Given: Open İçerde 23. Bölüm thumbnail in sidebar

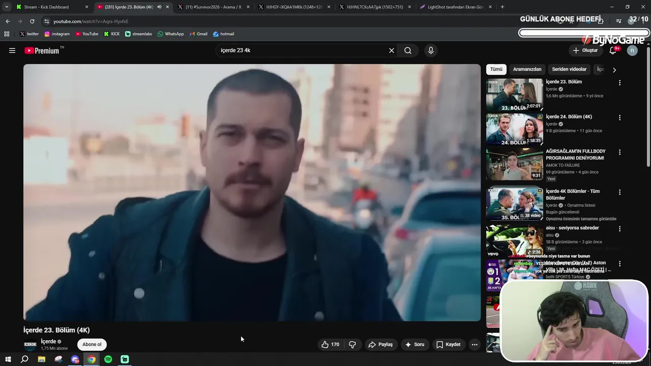Looking at the screenshot, I should [x=514, y=95].
